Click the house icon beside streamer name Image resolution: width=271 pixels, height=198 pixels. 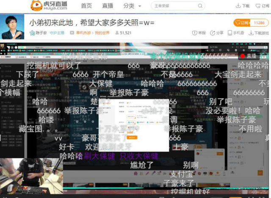click(x=32, y=33)
